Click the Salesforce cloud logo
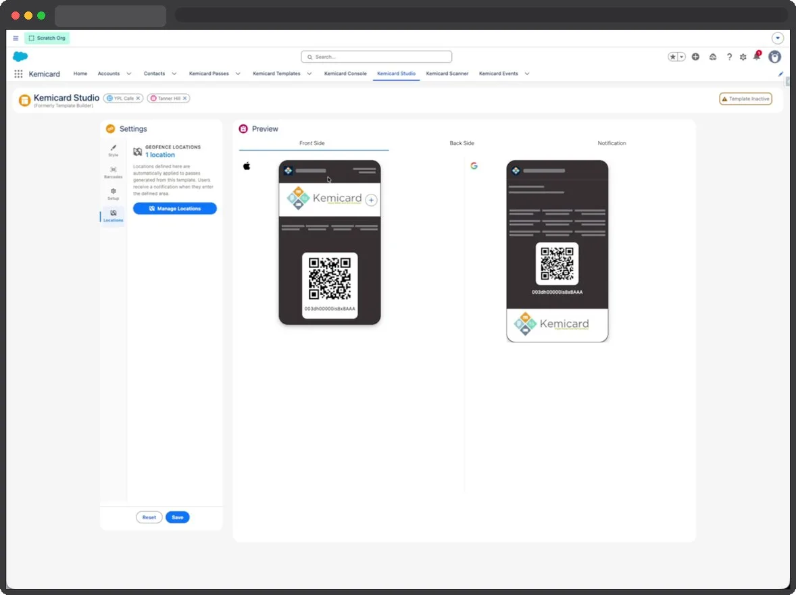Screen dimensions: 796x595 tap(20, 56)
